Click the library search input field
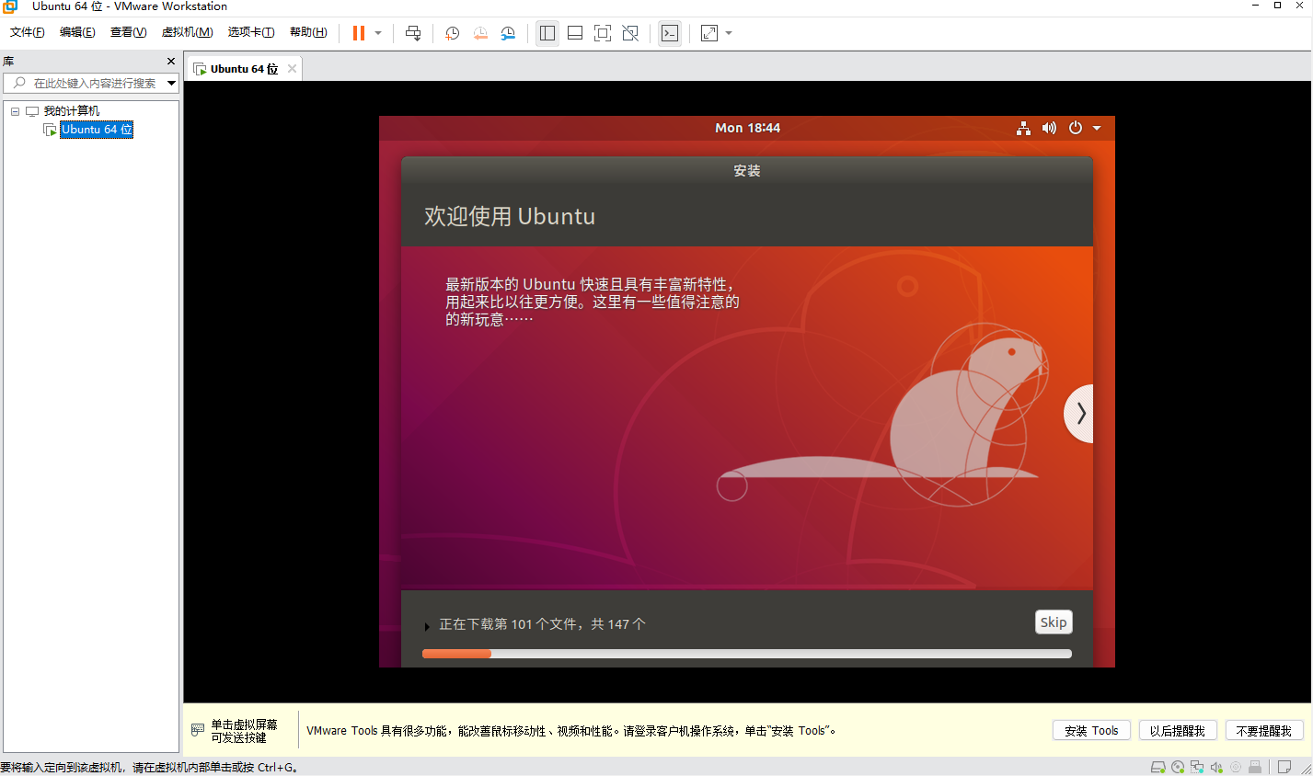This screenshot has height=776, width=1313. click(x=95, y=83)
